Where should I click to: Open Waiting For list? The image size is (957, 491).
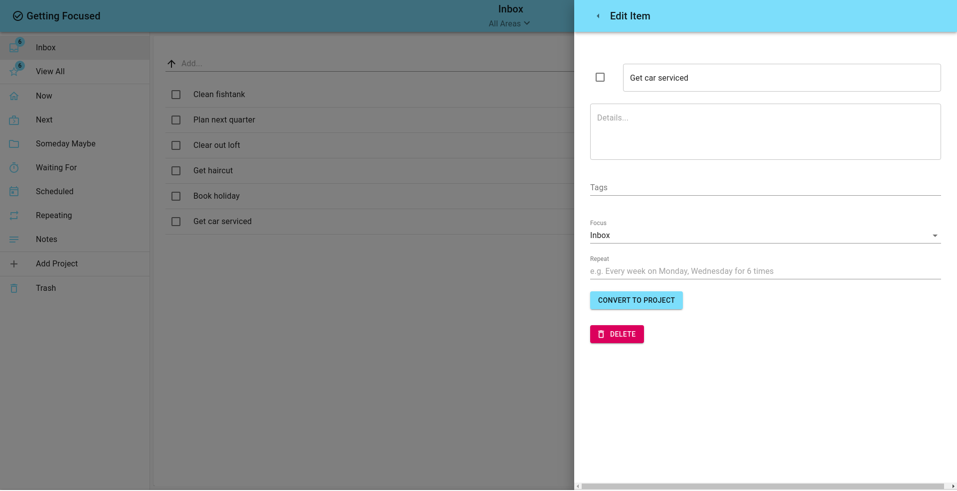tap(75, 168)
